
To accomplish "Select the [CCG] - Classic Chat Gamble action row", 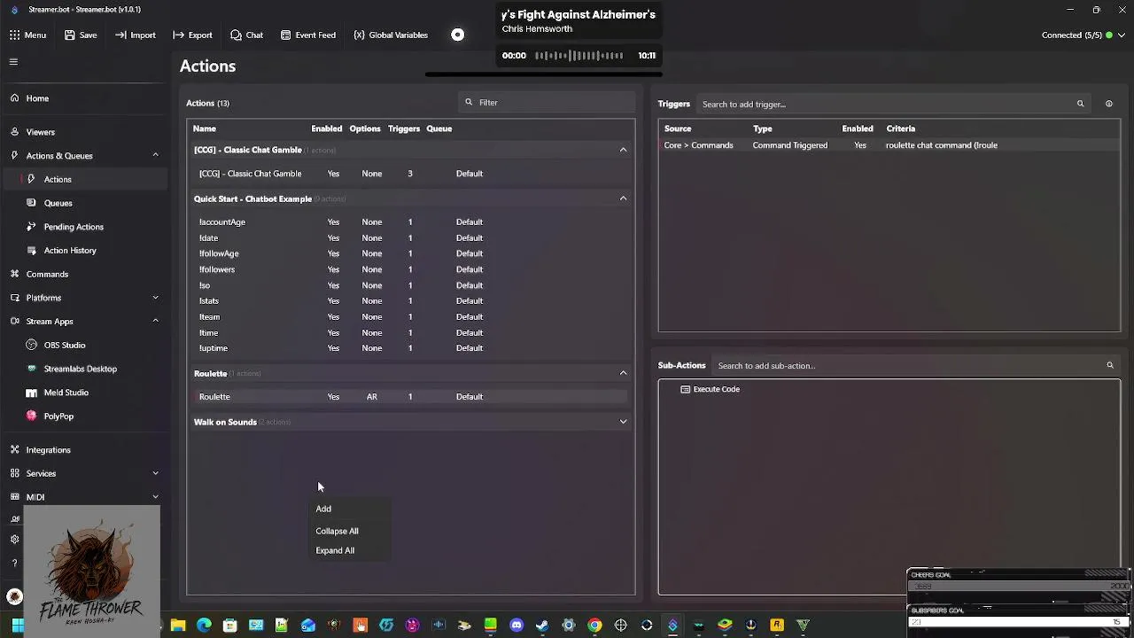I will tap(410, 174).
